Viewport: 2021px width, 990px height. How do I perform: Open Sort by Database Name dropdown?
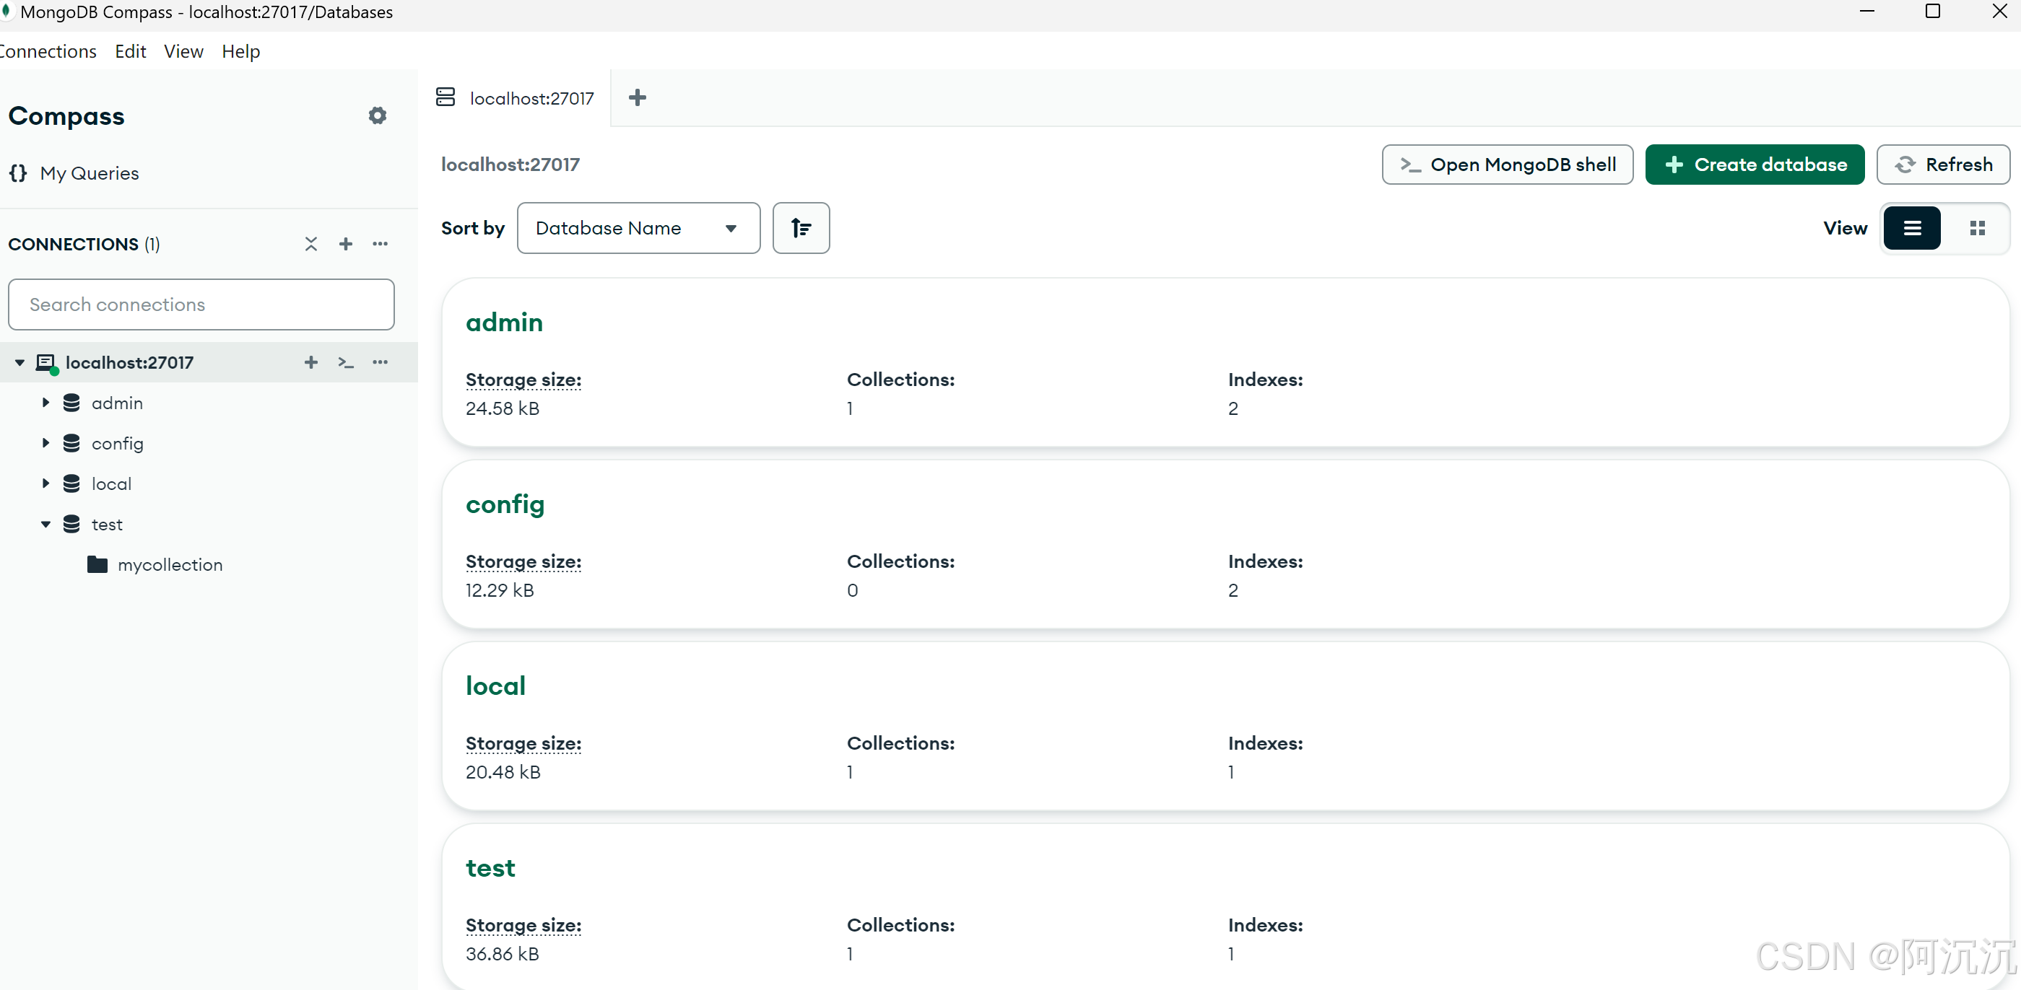pos(638,228)
